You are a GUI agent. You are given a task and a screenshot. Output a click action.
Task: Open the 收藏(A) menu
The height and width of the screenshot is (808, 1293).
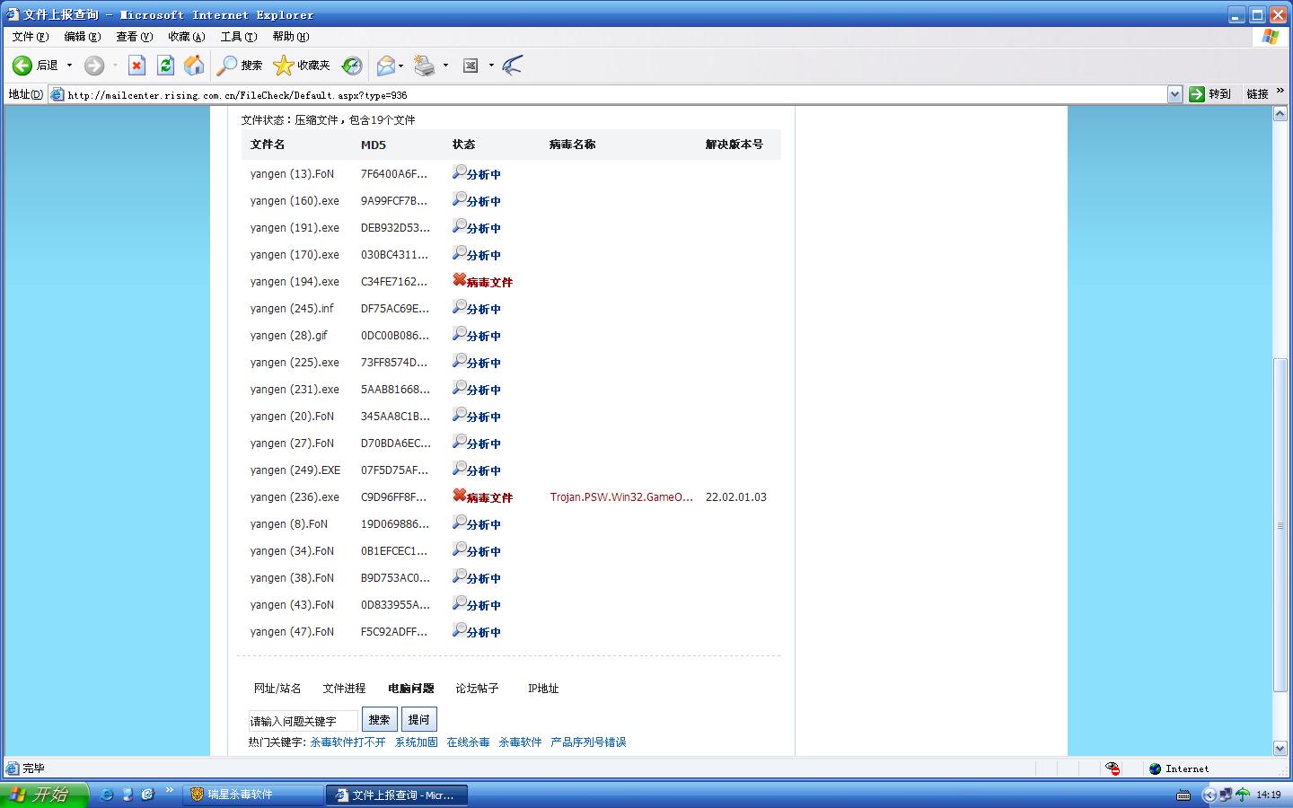pos(186,37)
